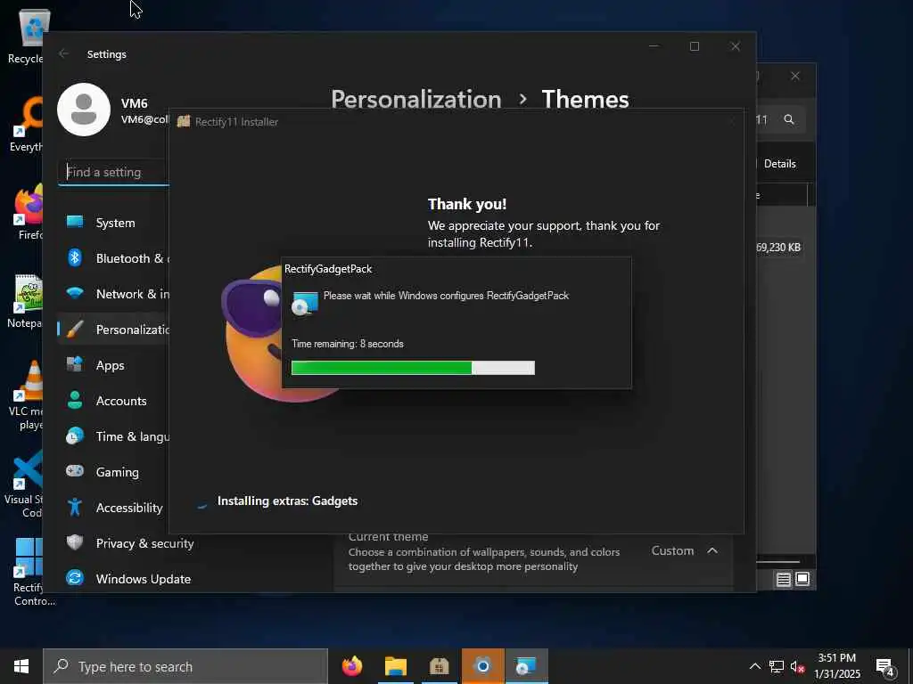Switch File Explorer to large icons view
913x684 pixels.
click(x=802, y=579)
